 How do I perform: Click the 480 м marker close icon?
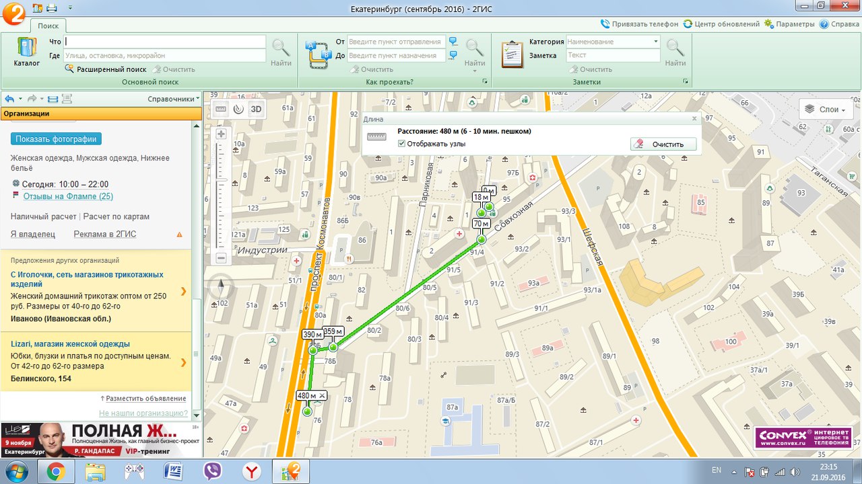click(322, 396)
